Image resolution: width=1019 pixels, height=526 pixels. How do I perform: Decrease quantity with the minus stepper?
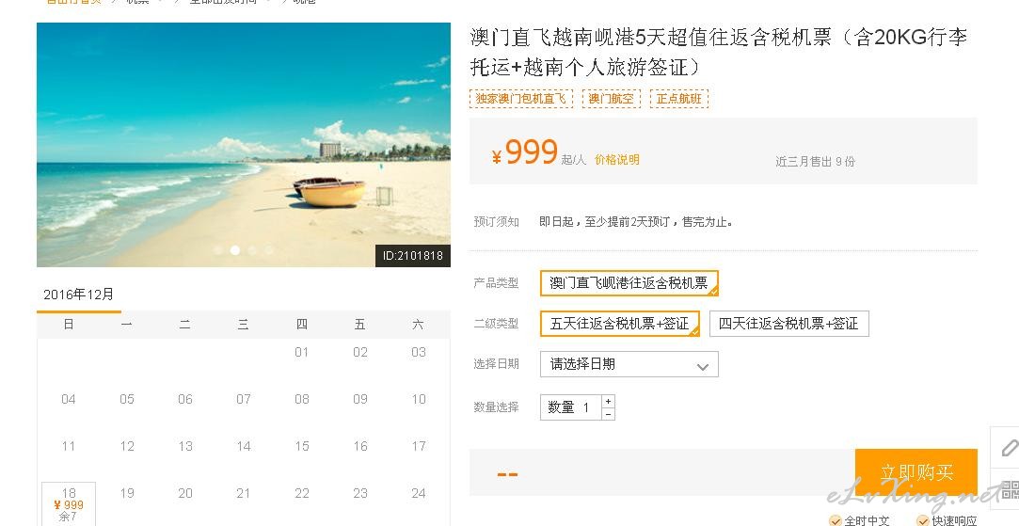coord(608,414)
